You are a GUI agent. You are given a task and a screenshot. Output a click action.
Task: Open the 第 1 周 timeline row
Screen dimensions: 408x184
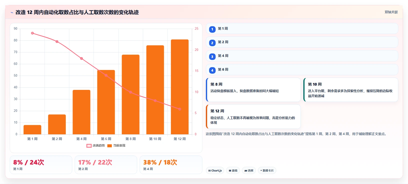pyautogui.click(x=302, y=28)
